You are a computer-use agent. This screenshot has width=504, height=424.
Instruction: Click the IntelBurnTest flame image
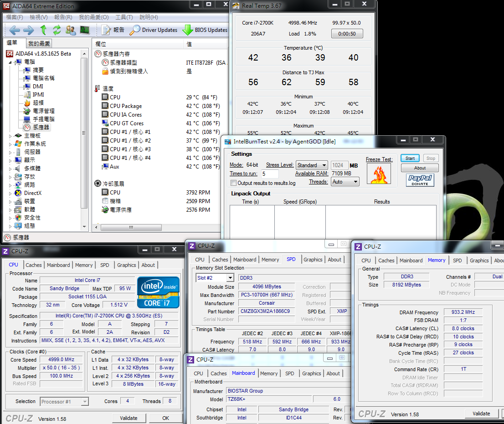379,174
